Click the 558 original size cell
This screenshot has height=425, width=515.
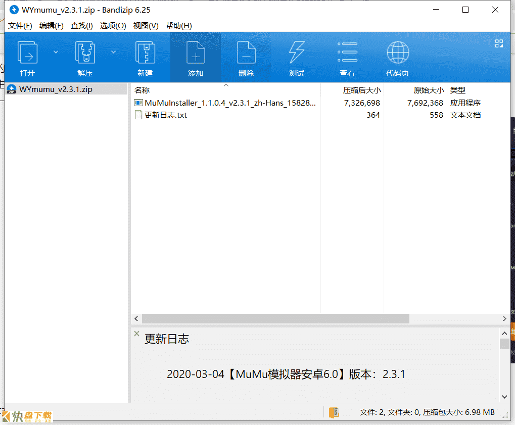coord(437,115)
